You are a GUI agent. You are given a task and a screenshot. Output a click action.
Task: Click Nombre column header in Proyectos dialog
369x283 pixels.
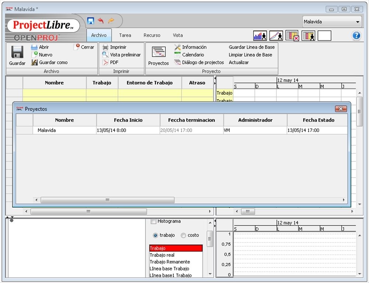tap(64, 120)
